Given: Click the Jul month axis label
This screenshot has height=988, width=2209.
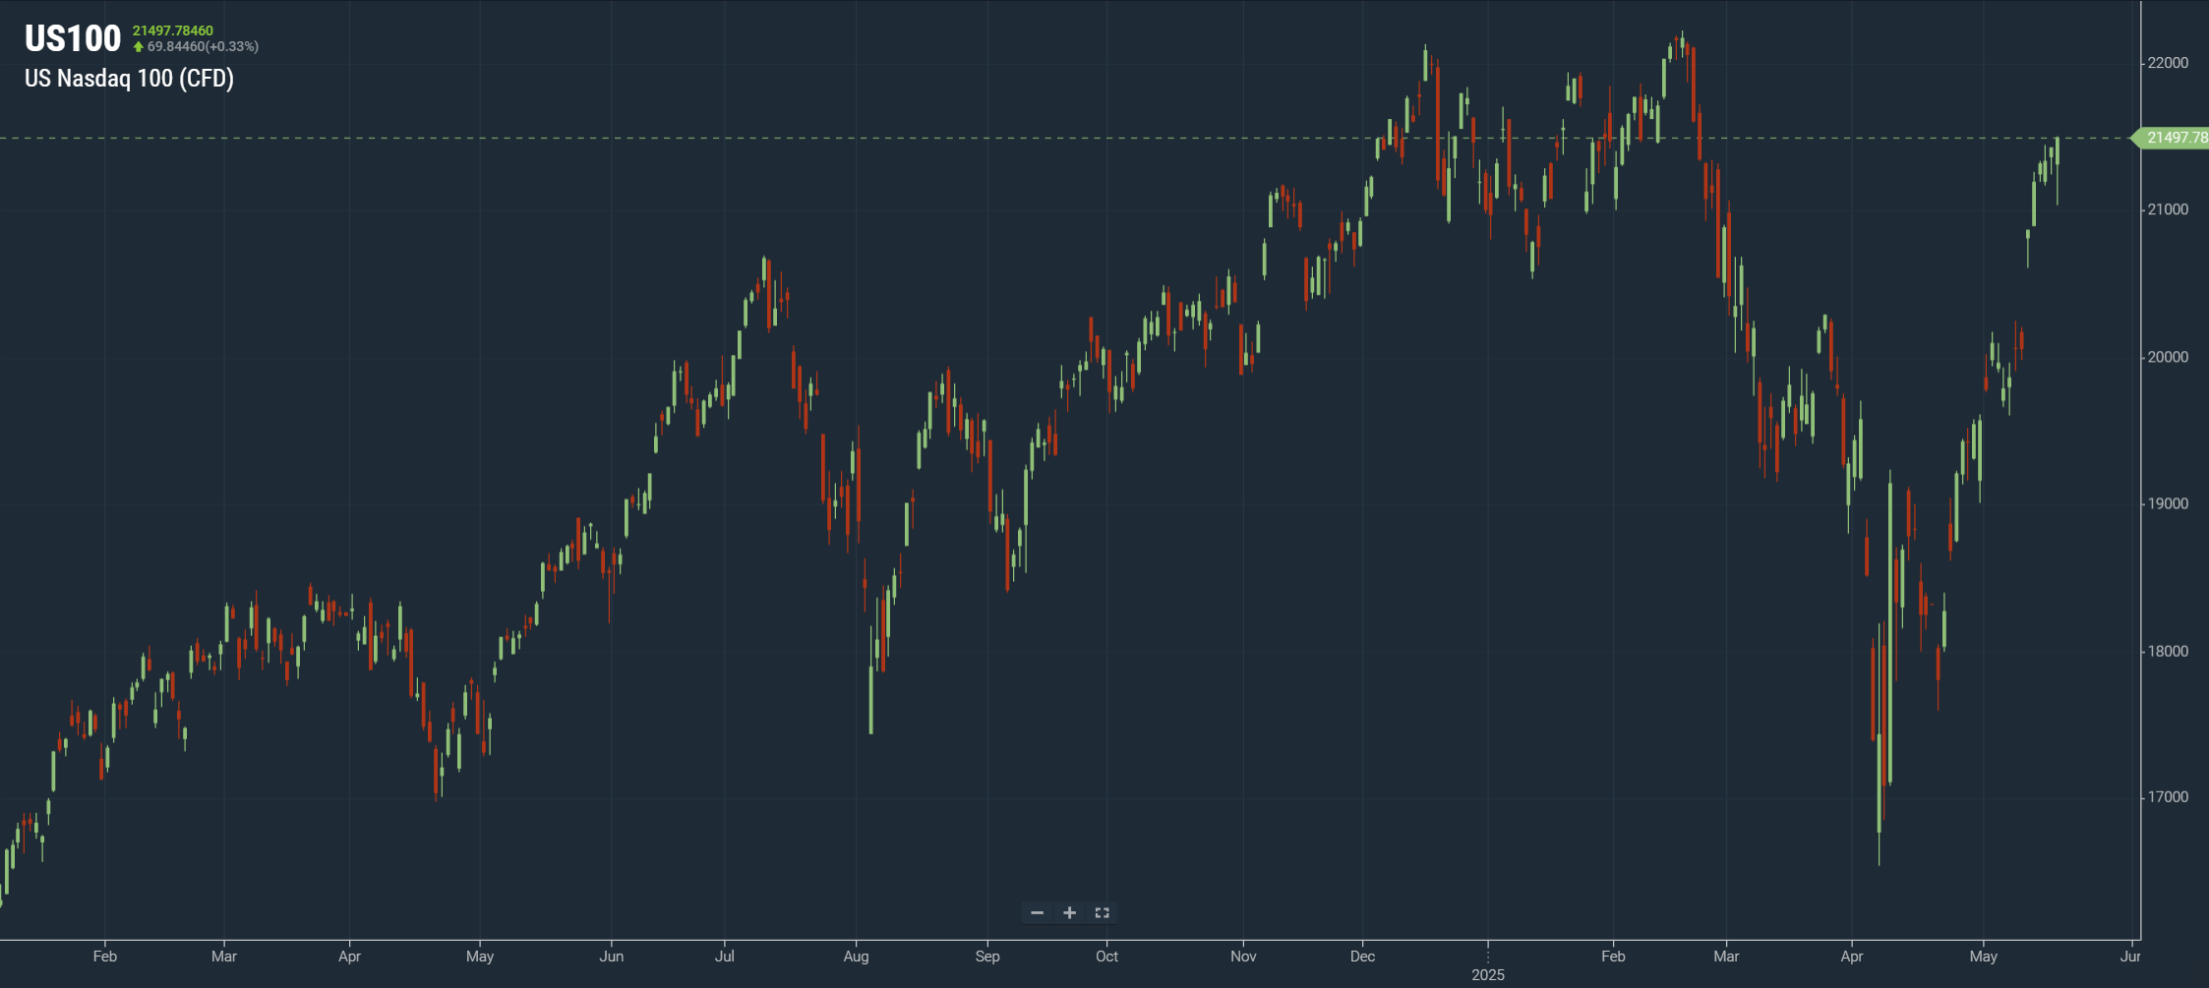Looking at the screenshot, I should pos(725,957).
